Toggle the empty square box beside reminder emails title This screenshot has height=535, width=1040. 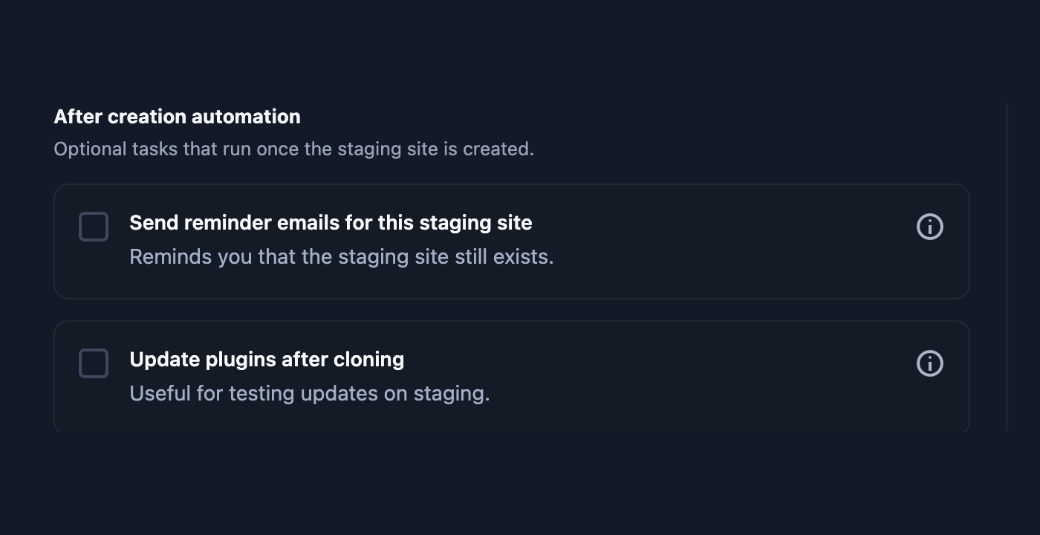(x=94, y=227)
